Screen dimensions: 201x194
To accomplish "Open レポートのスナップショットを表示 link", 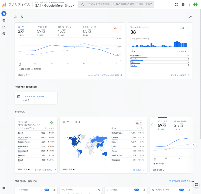I will (x=105, y=75).
